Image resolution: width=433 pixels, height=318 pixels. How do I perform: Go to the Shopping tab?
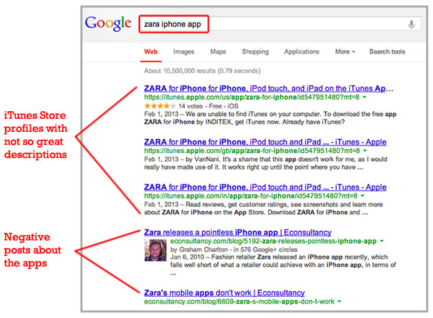pos(255,52)
